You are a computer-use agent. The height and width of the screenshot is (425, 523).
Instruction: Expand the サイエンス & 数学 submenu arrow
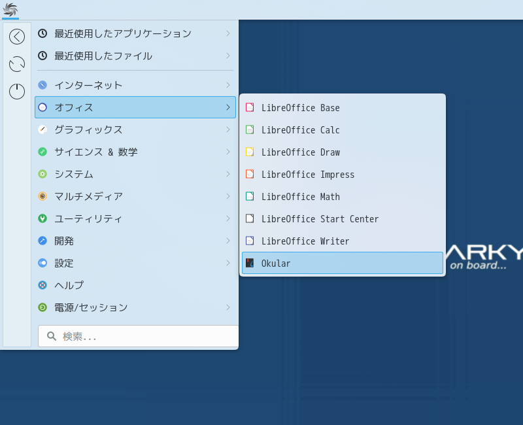[228, 152]
